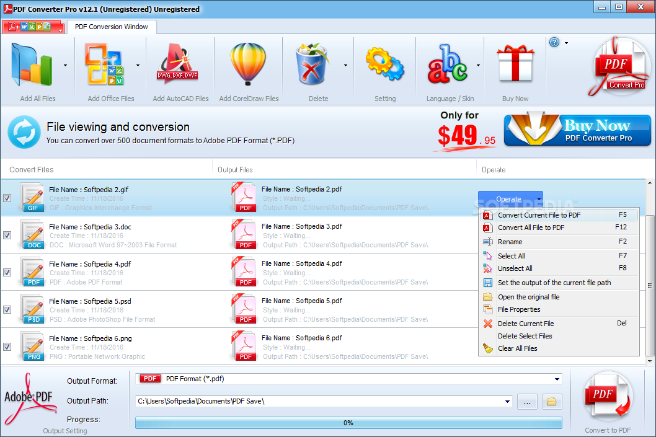The image size is (656, 437).
Task: Uncheck the Softpedia 2.gif checkbox
Action: coord(7,198)
